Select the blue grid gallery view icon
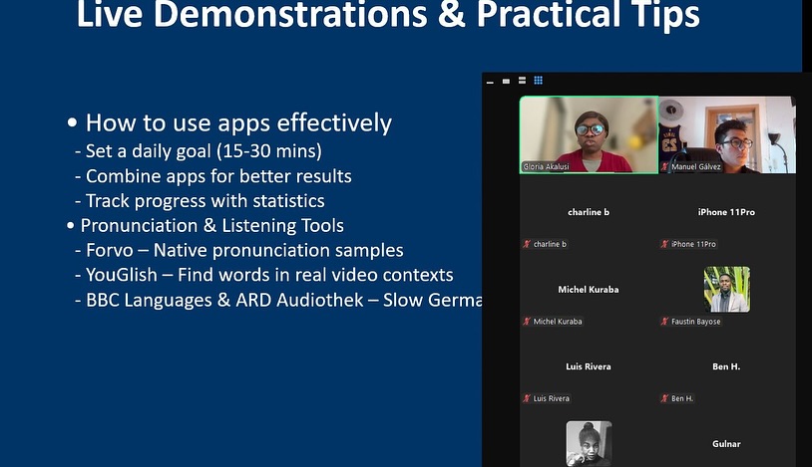This screenshot has width=812, height=467. [x=538, y=81]
